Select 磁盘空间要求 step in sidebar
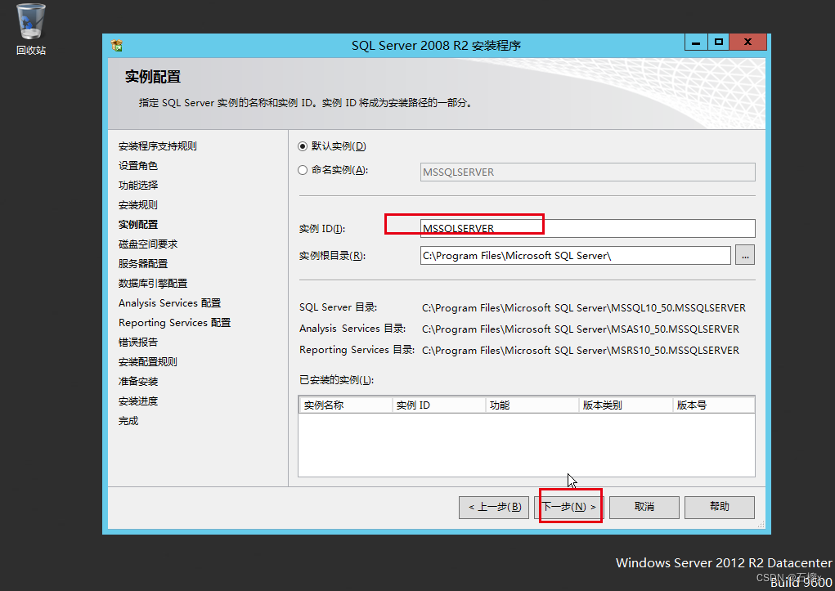Image resolution: width=835 pixels, height=591 pixels. click(148, 244)
